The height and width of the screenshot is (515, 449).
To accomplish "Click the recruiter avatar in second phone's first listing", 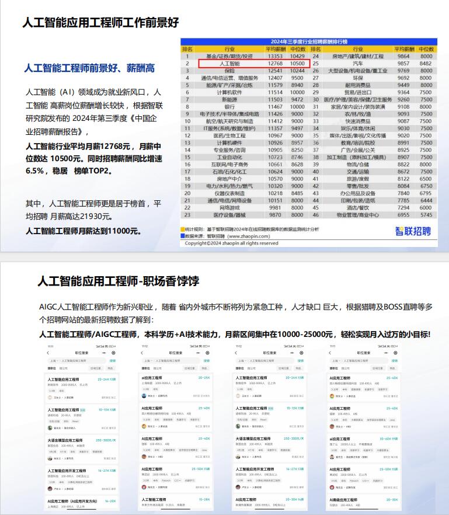I will [x=144, y=396].
